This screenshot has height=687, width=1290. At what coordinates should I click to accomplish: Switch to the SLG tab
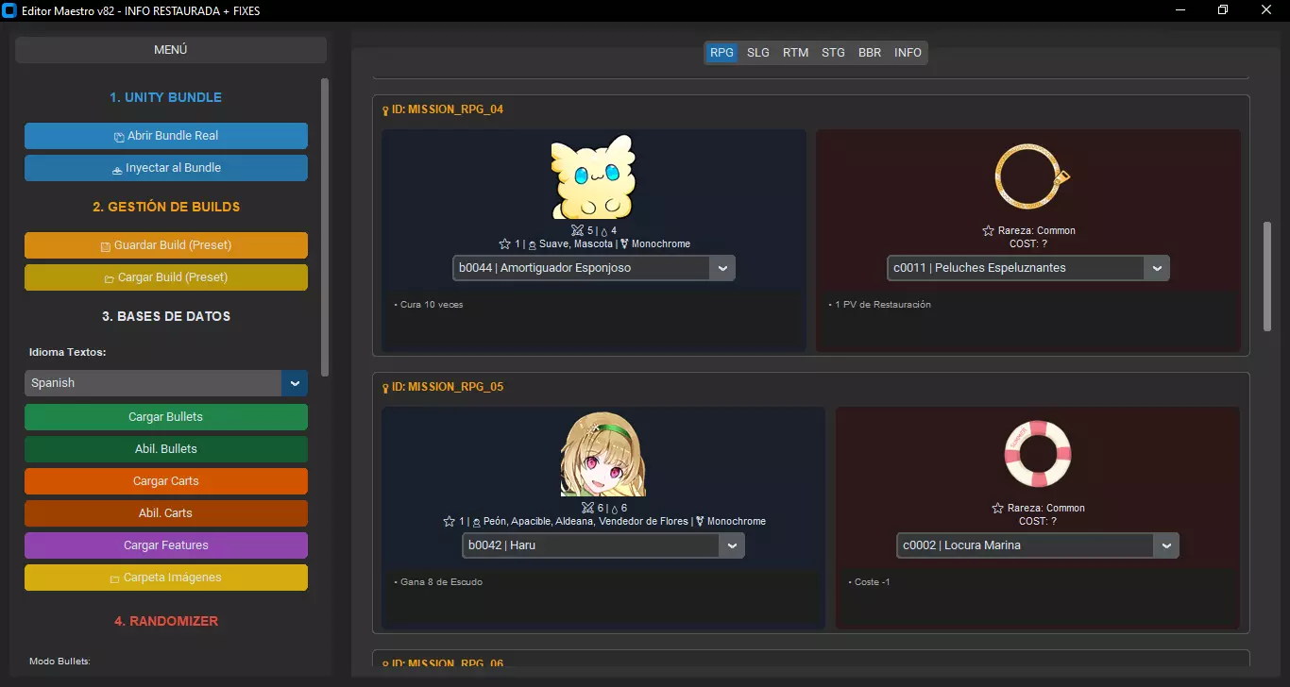coord(758,53)
